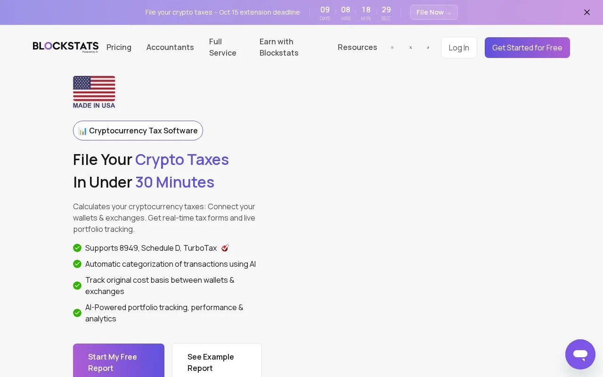Click the Made in USA flag image

point(94,92)
